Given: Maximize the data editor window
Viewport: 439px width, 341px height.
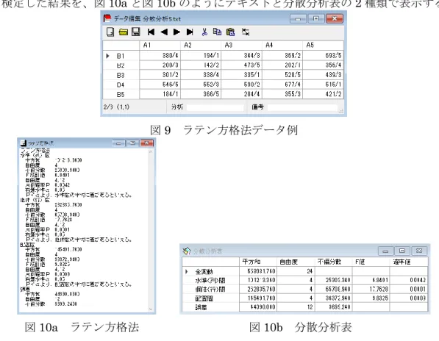Looking at the screenshot, I should click(x=316, y=19).
